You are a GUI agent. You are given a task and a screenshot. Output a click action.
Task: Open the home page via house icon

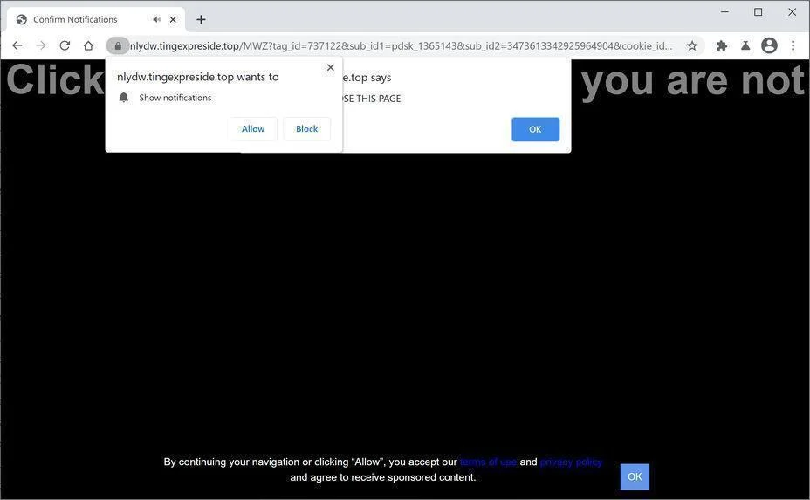(88, 45)
